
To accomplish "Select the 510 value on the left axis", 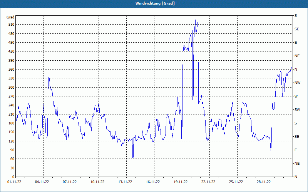I will 12,25.
